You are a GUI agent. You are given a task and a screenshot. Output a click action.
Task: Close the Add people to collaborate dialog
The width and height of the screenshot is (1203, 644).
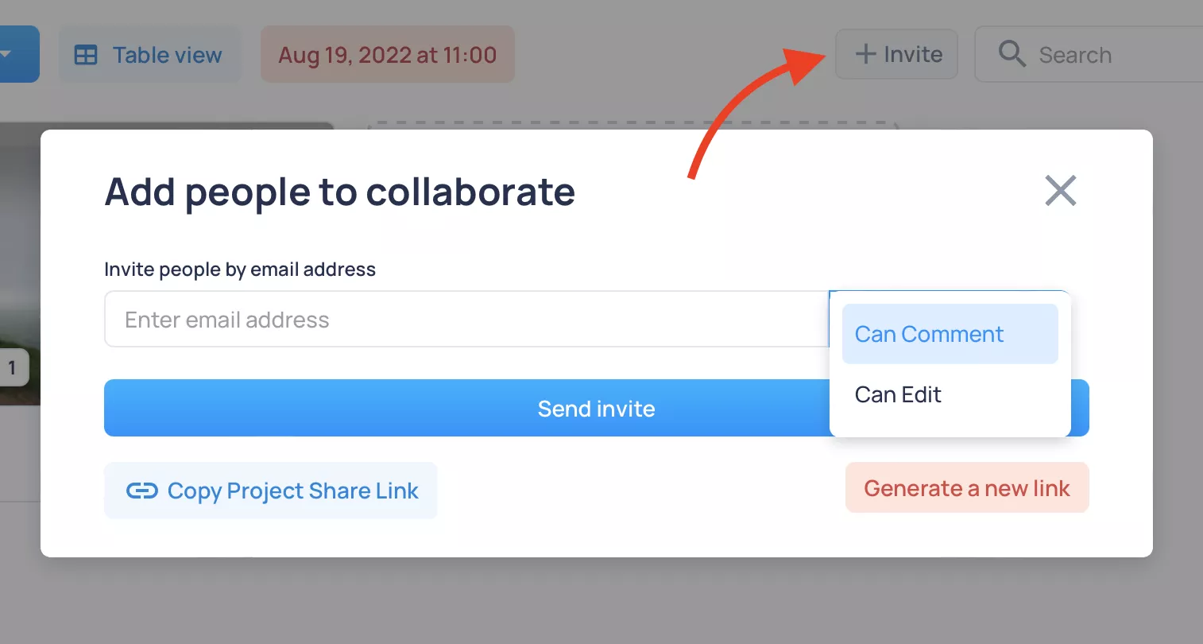[1060, 191]
